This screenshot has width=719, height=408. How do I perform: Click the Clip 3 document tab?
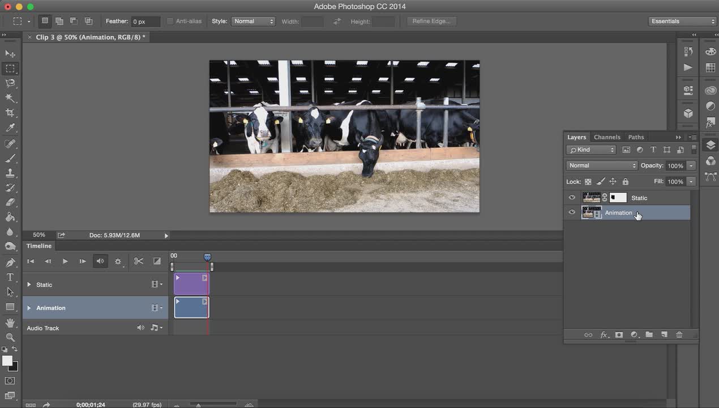click(91, 37)
